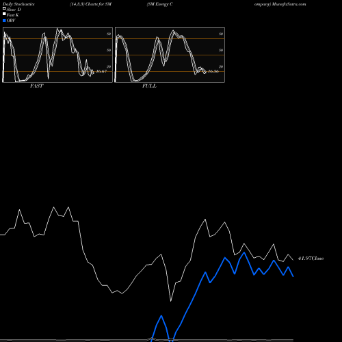Image resolution: width=342 pixels, height=342 pixels.
Task: Click the 'Daily Stochastics' title text
Action: pos(18,4)
